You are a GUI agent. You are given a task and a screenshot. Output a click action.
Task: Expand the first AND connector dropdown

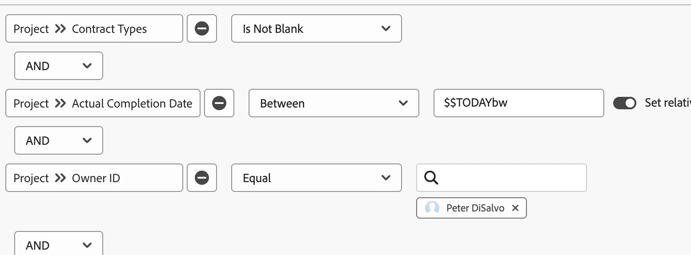(58, 66)
